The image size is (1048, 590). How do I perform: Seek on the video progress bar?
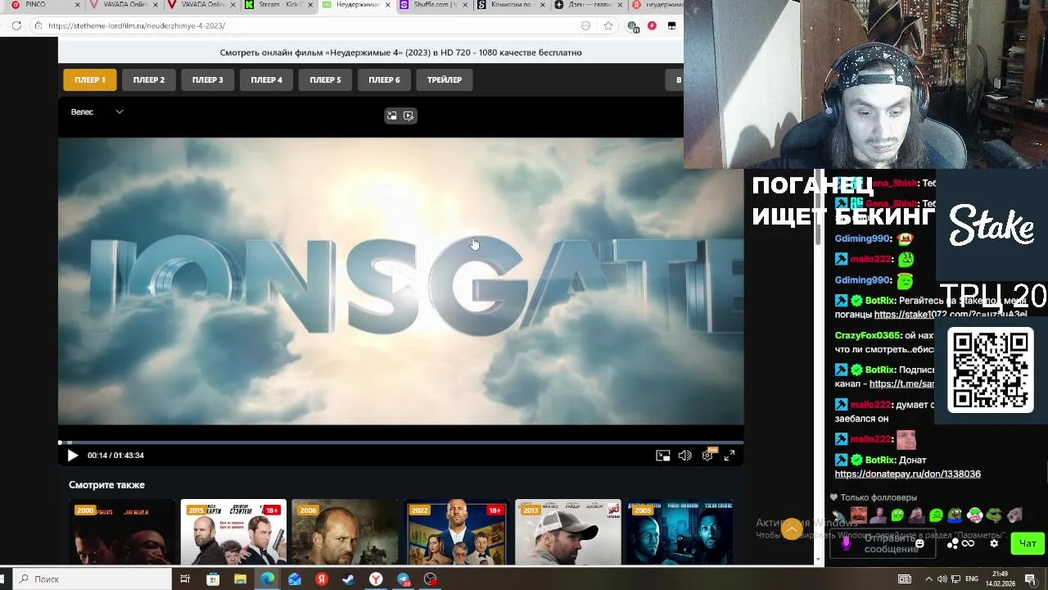(400, 442)
